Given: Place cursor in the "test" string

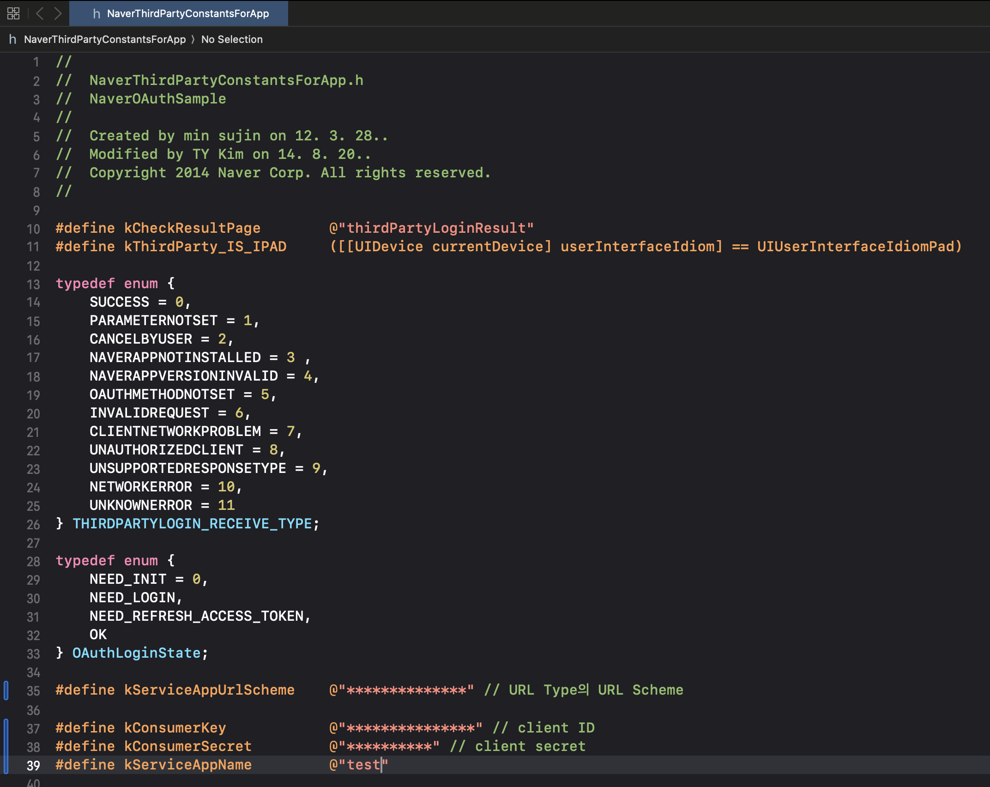Looking at the screenshot, I should tap(363, 765).
